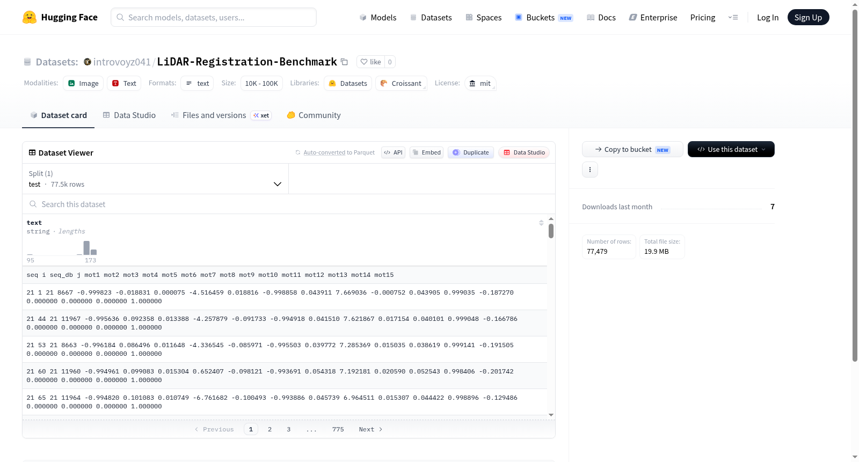Go to Datasets in the top navigation

click(431, 17)
